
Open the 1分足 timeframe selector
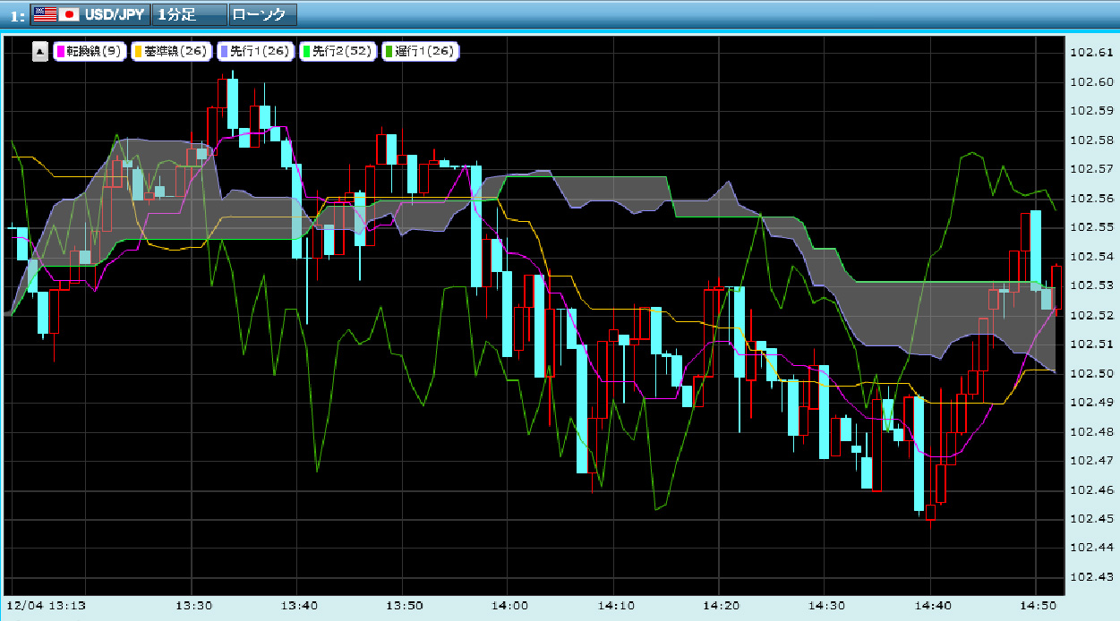coord(189,14)
